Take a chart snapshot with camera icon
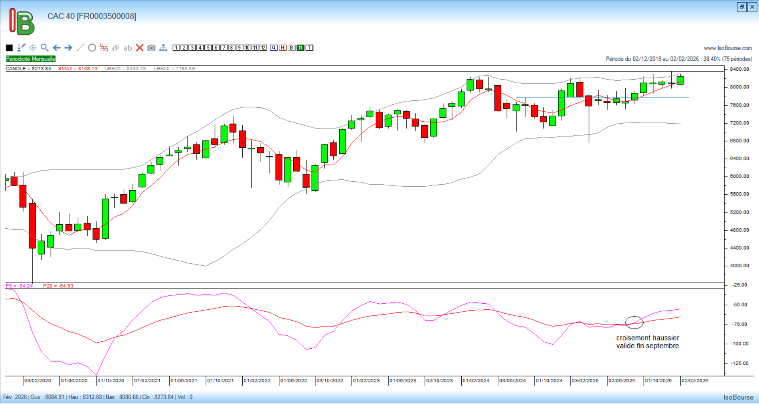Screen dimensions: 759x404 pos(151,48)
